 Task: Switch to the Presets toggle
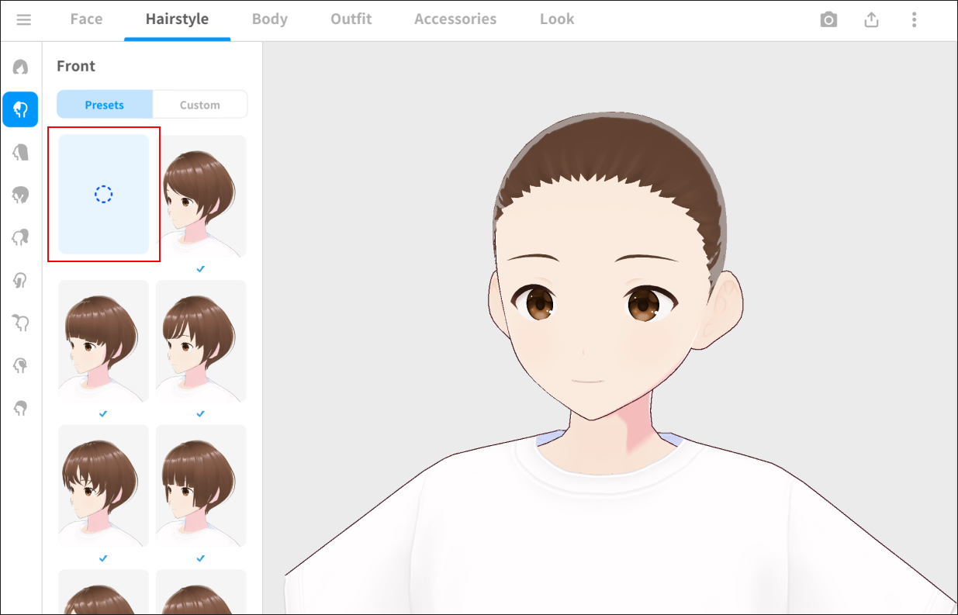[105, 105]
